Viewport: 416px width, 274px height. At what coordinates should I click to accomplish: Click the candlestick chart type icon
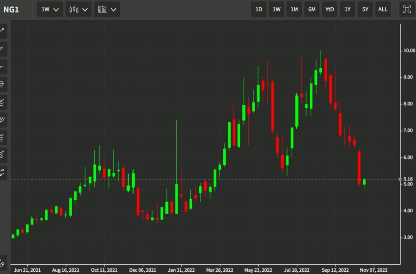pyautogui.click(x=74, y=10)
